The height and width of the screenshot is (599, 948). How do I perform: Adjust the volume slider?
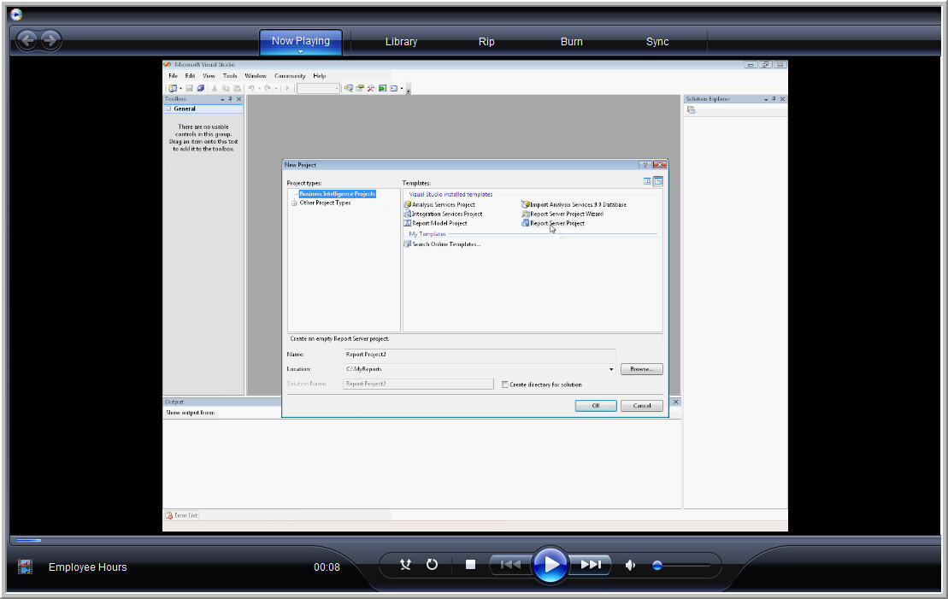coord(681,566)
